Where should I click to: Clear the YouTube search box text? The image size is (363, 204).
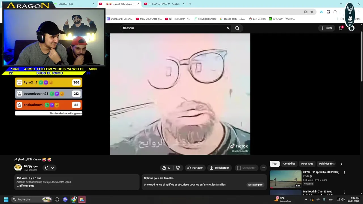point(228,28)
